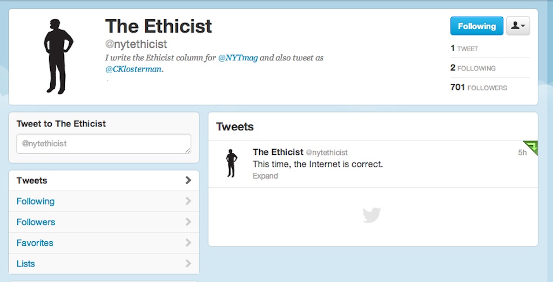Click the gray Twitter bird icon
553x282 pixels.
point(372,216)
